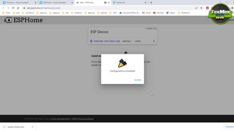Click INSTALL on the ESP Device card
The width and height of the screenshot is (234, 131).
[x=127, y=41]
